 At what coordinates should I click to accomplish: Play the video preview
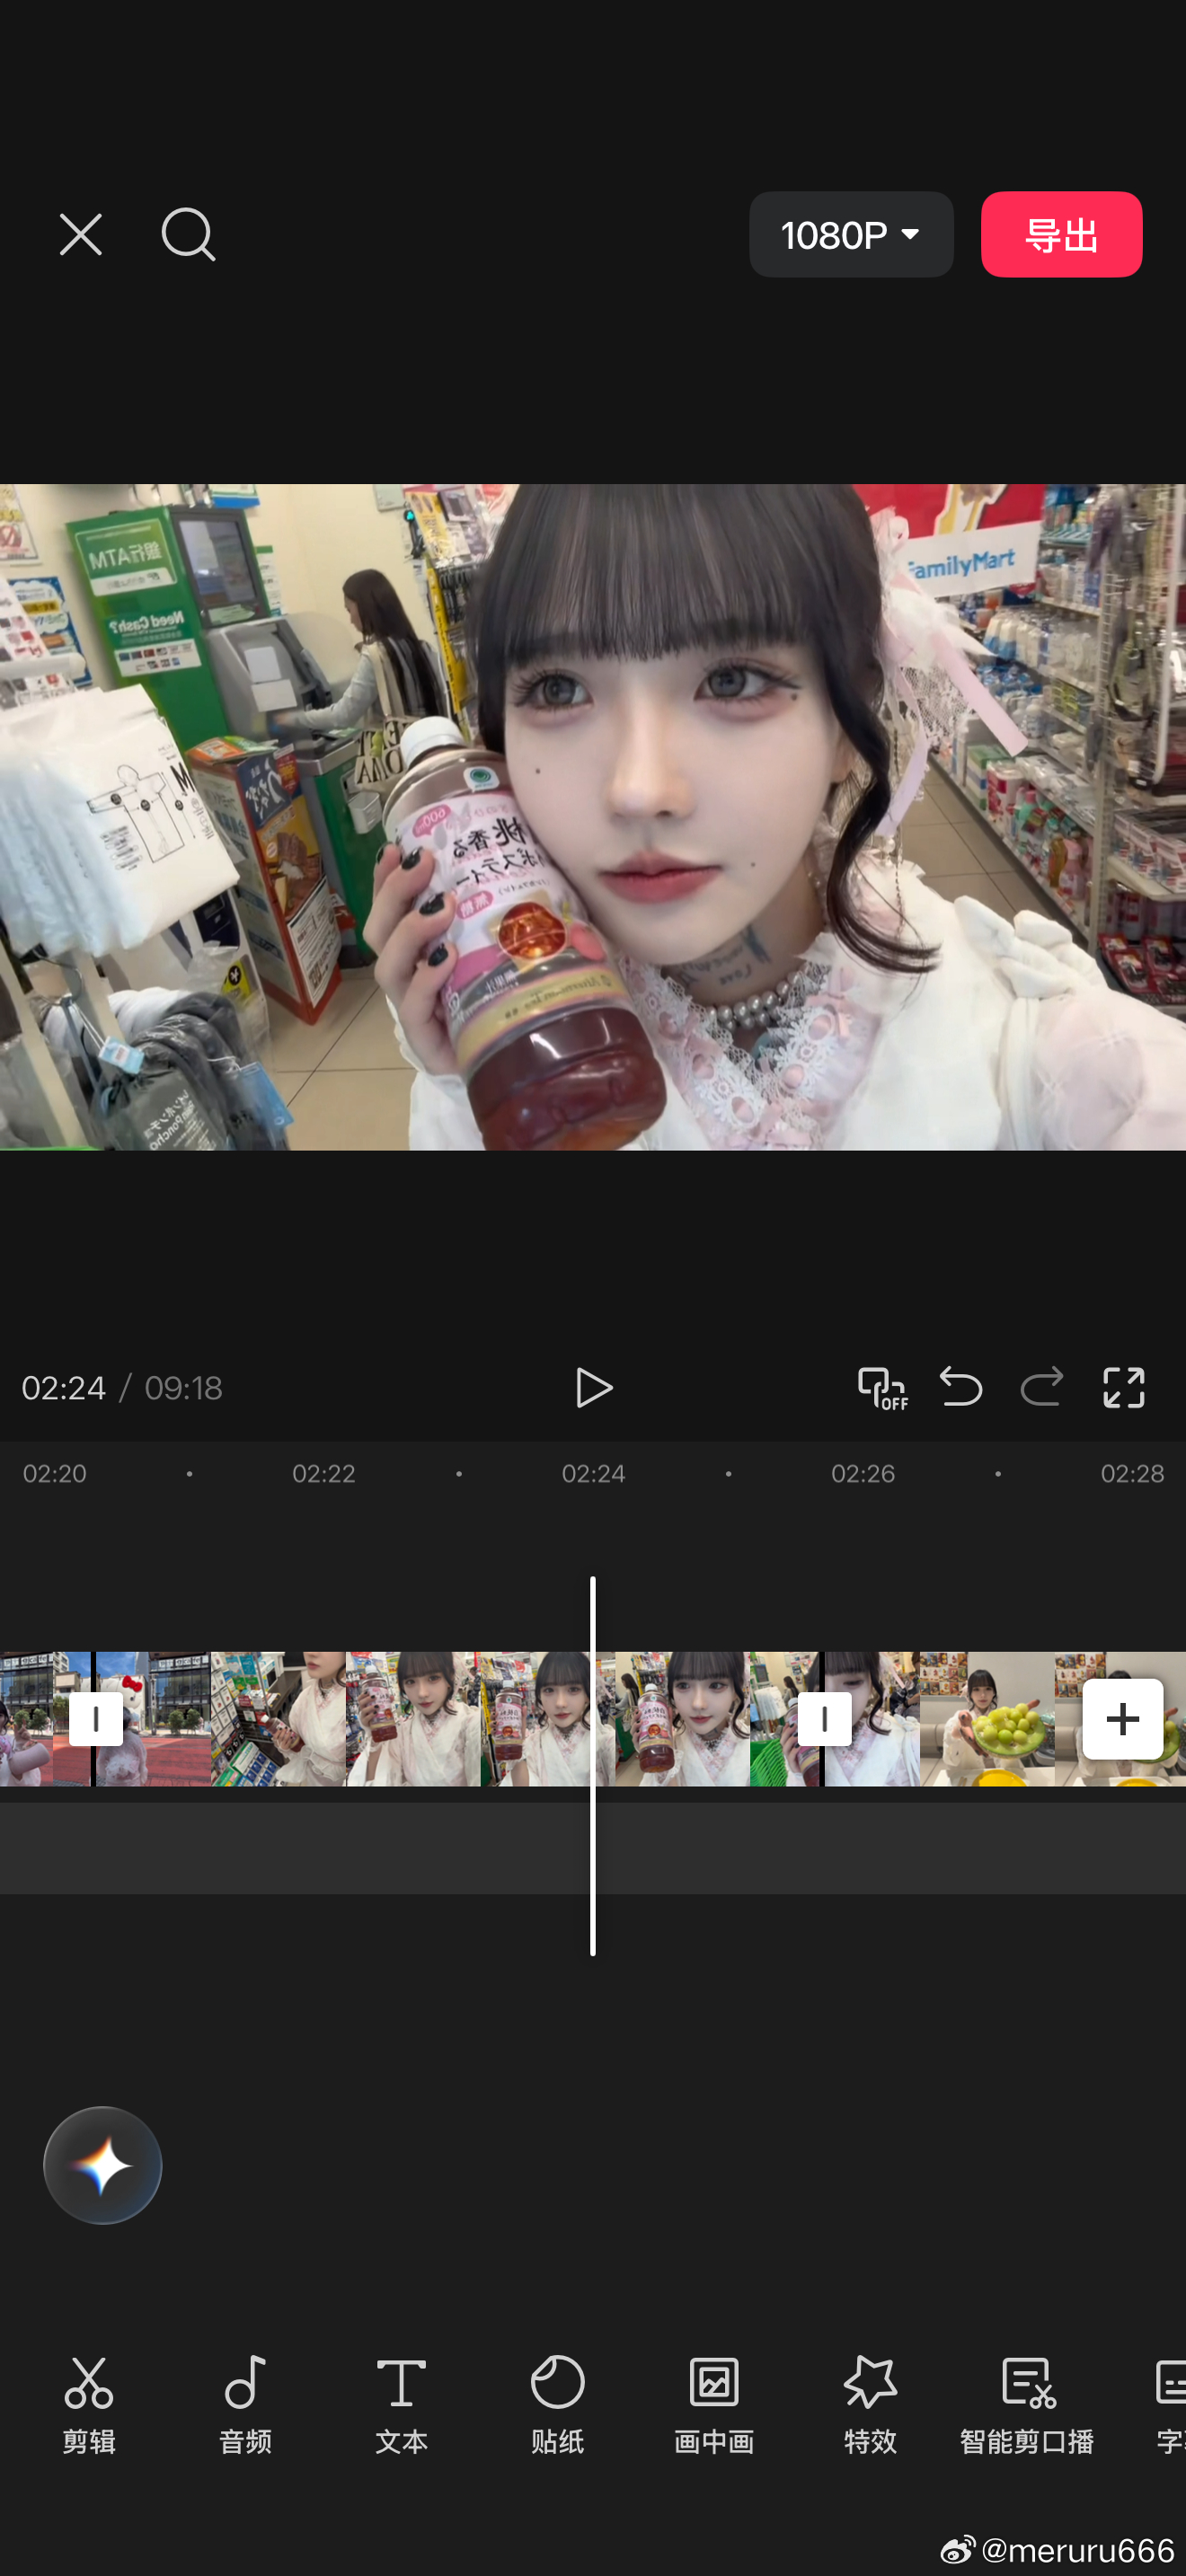(x=593, y=1388)
